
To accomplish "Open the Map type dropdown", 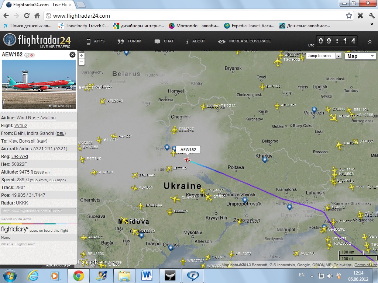I will (x=360, y=56).
